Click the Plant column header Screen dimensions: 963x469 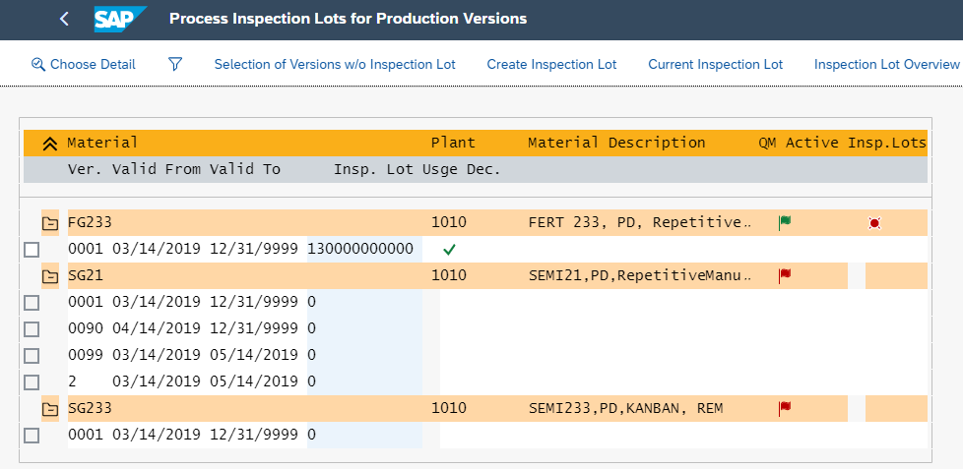453,143
